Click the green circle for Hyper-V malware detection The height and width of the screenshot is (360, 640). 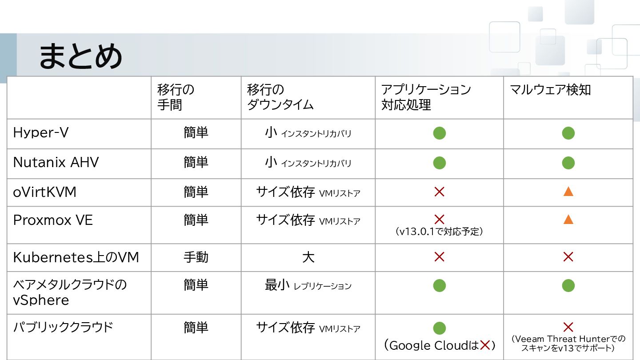[x=568, y=133]
